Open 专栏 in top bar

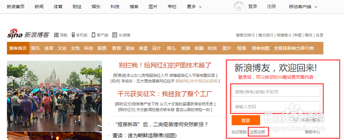pyautogui.click(x=172, y=7)
